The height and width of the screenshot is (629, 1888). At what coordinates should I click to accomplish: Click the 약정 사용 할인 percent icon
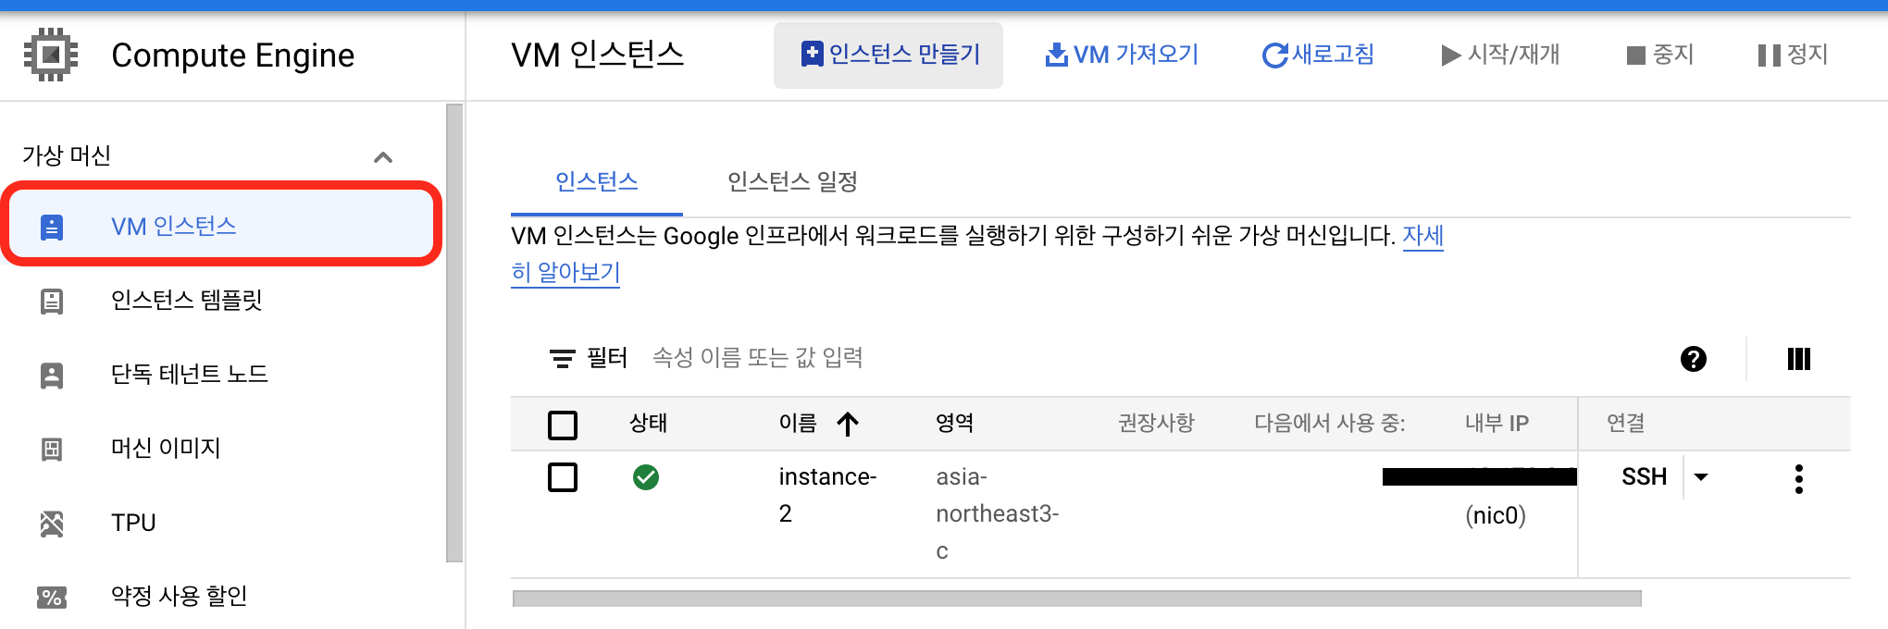click(x=52, y=598)
